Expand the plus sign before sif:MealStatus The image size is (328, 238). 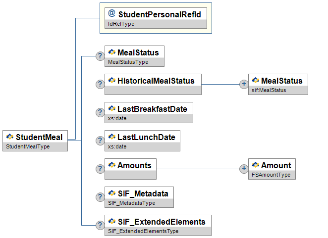[x=243, y=84]
